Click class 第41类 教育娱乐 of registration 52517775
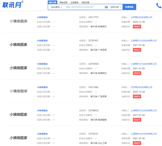The height and width of the screenshot is (146, 162). point(99,26)
